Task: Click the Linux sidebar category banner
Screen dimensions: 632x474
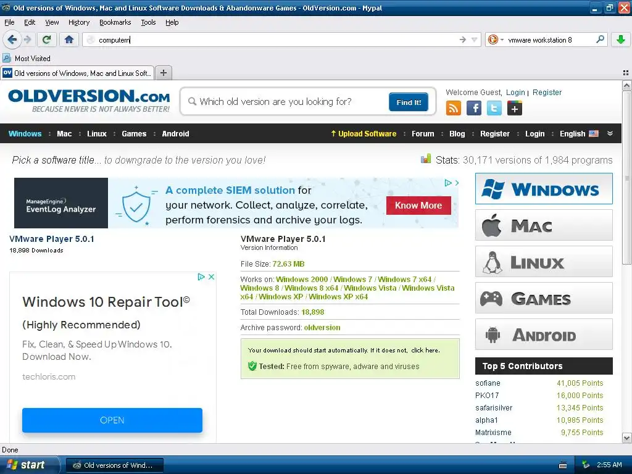Action: [x=544, y=262]
